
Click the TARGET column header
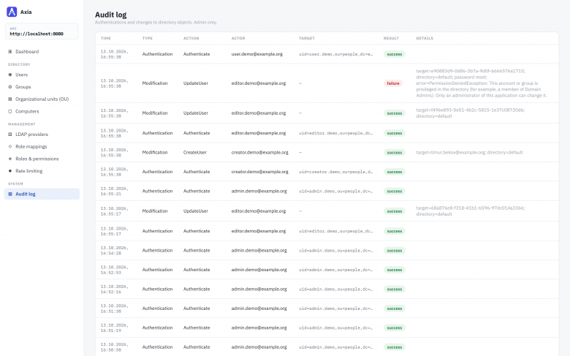tap(307, 38)
